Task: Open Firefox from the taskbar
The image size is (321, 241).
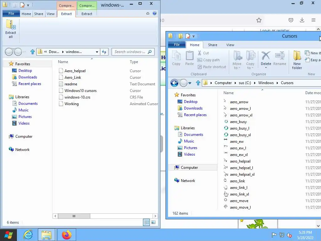Action: tap(67, 235)
